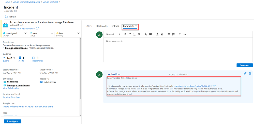The width and height of the screenshot is (254, 124).
Task: Click the Last update time value 02/10/21, 10:34 AM
Action: point(12,73)
